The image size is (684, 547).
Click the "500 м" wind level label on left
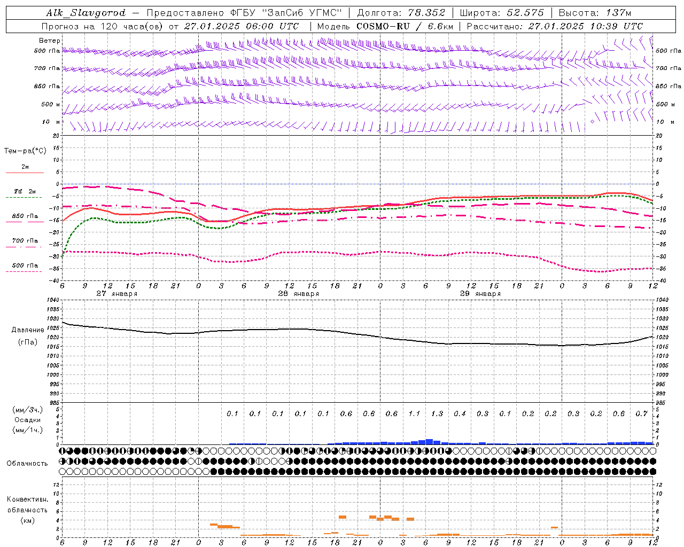[51, 104]
